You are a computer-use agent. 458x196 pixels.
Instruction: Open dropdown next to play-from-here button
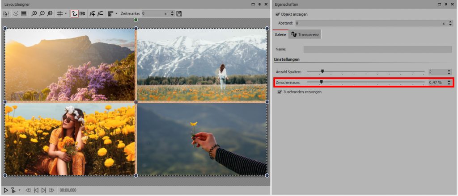[x=20, y=191]
